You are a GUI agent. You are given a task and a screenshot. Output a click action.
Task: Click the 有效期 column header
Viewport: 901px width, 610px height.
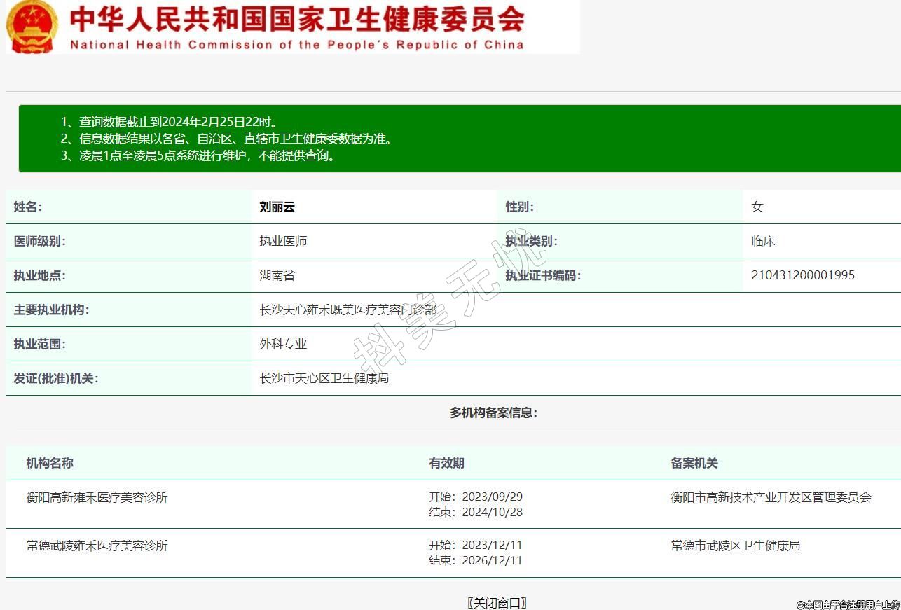pyautogui.click(x=446, y=463)
